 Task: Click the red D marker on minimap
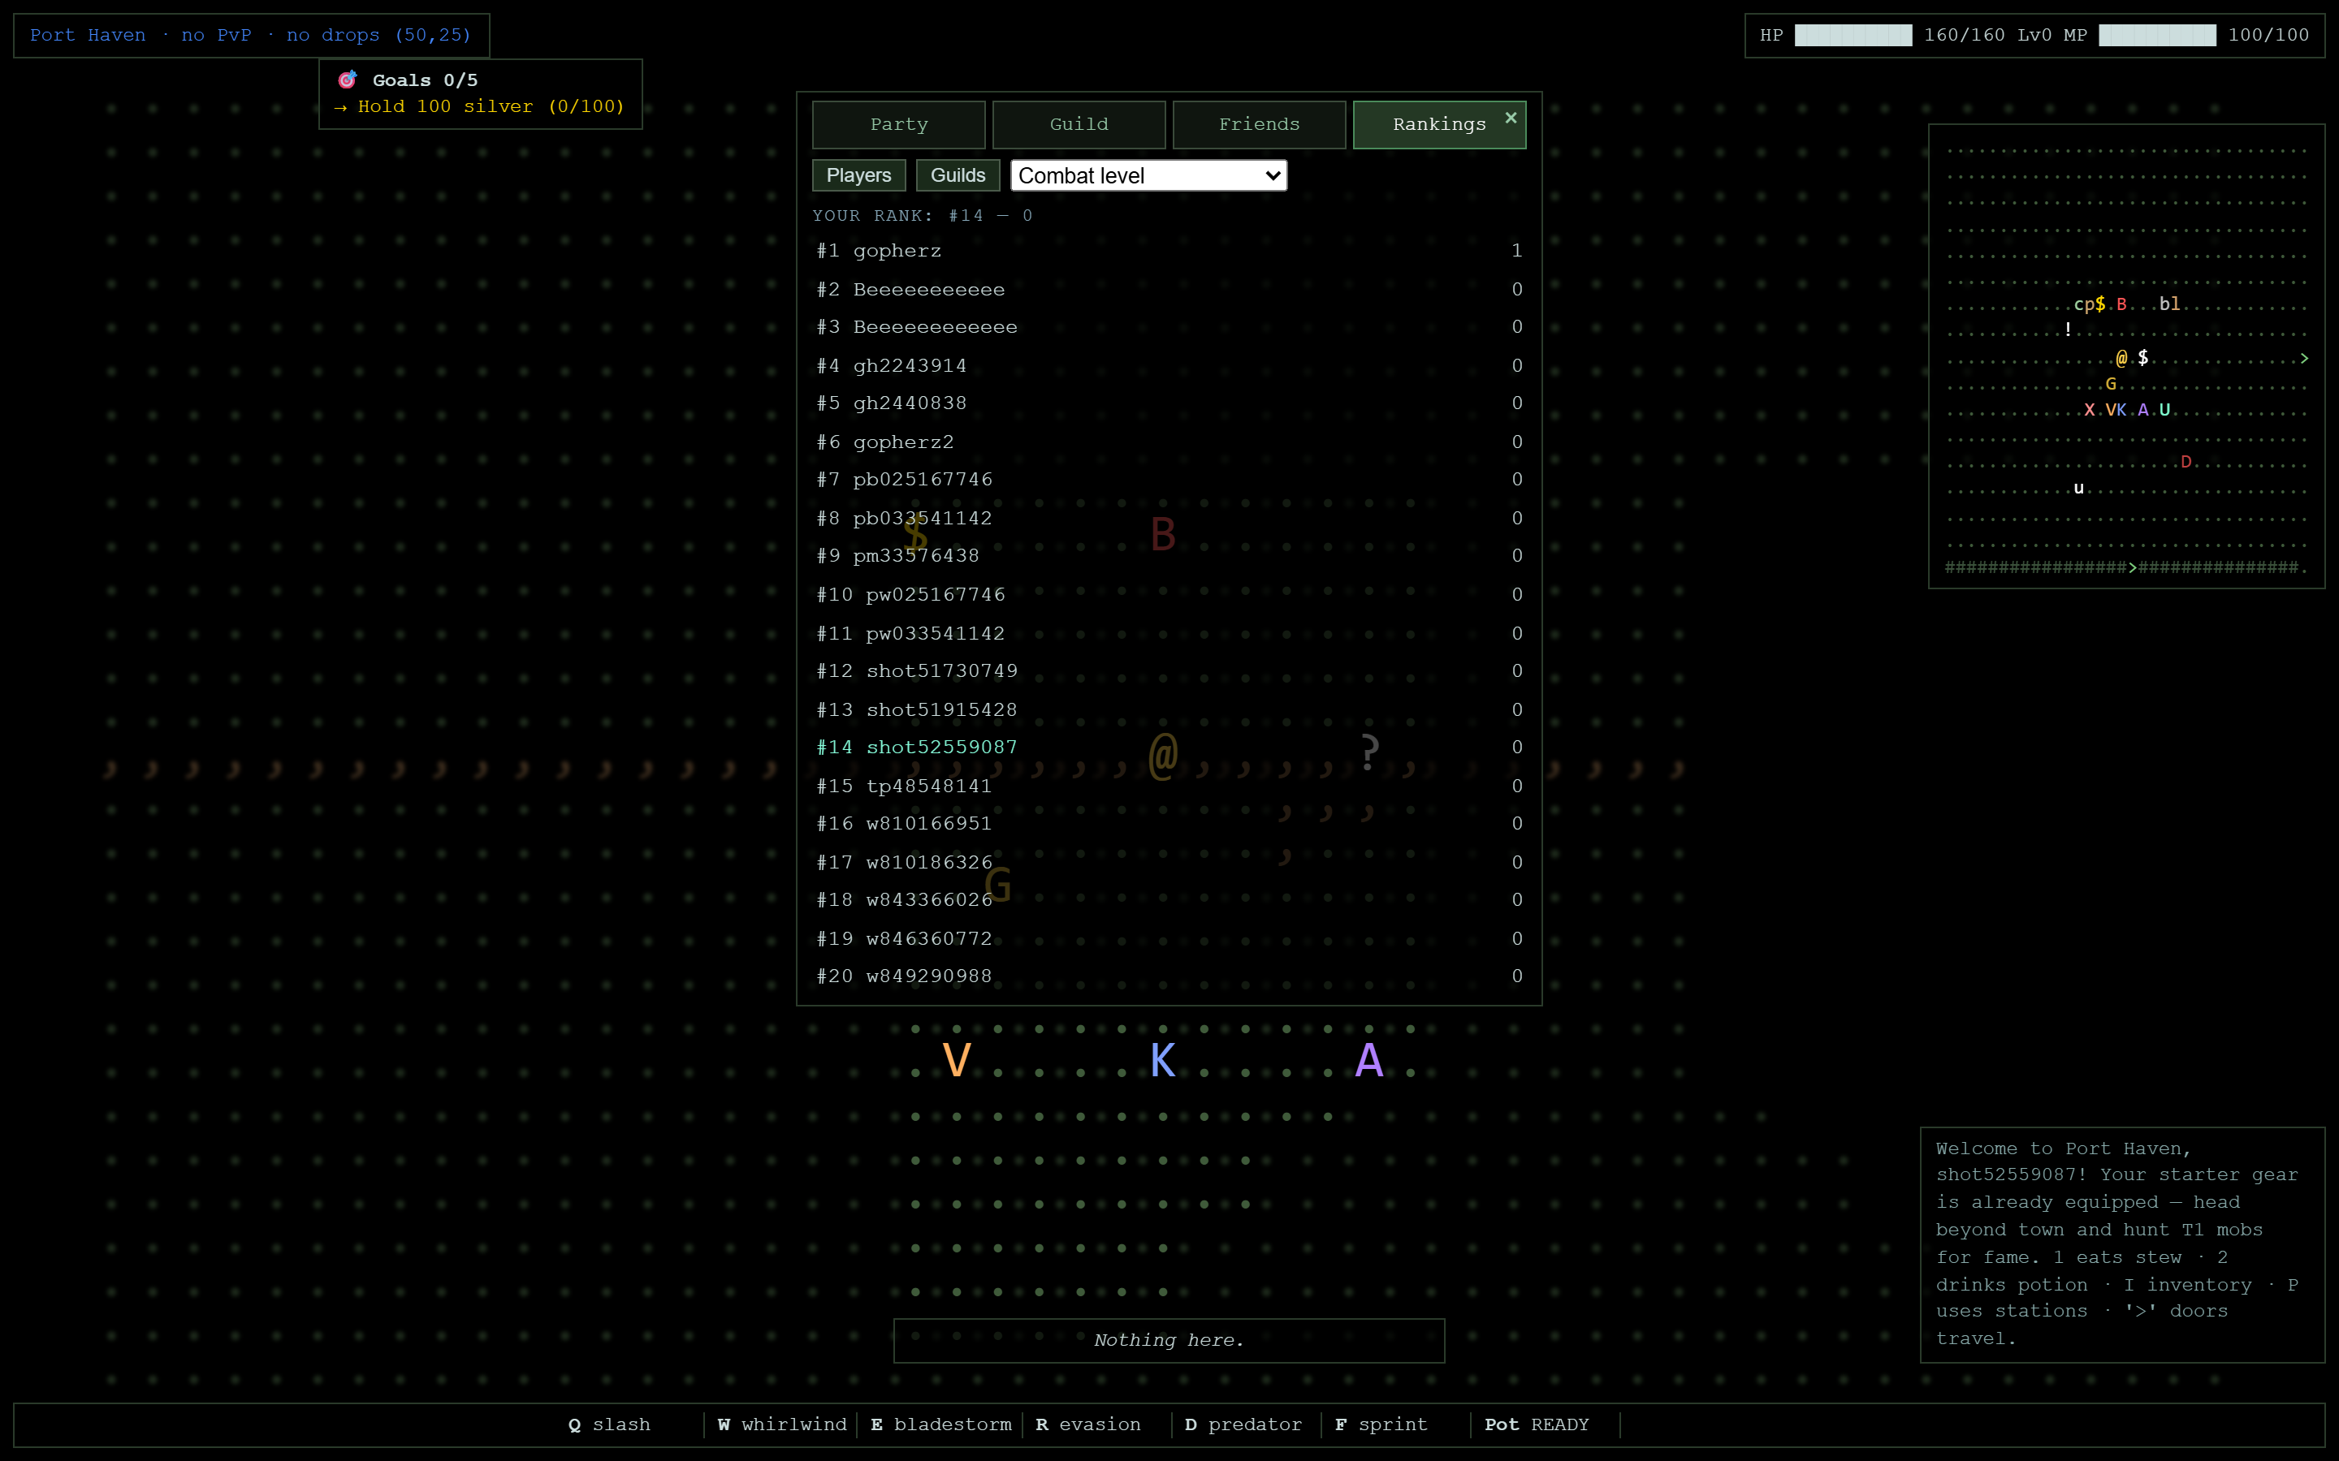click(x=2186, y=462)
